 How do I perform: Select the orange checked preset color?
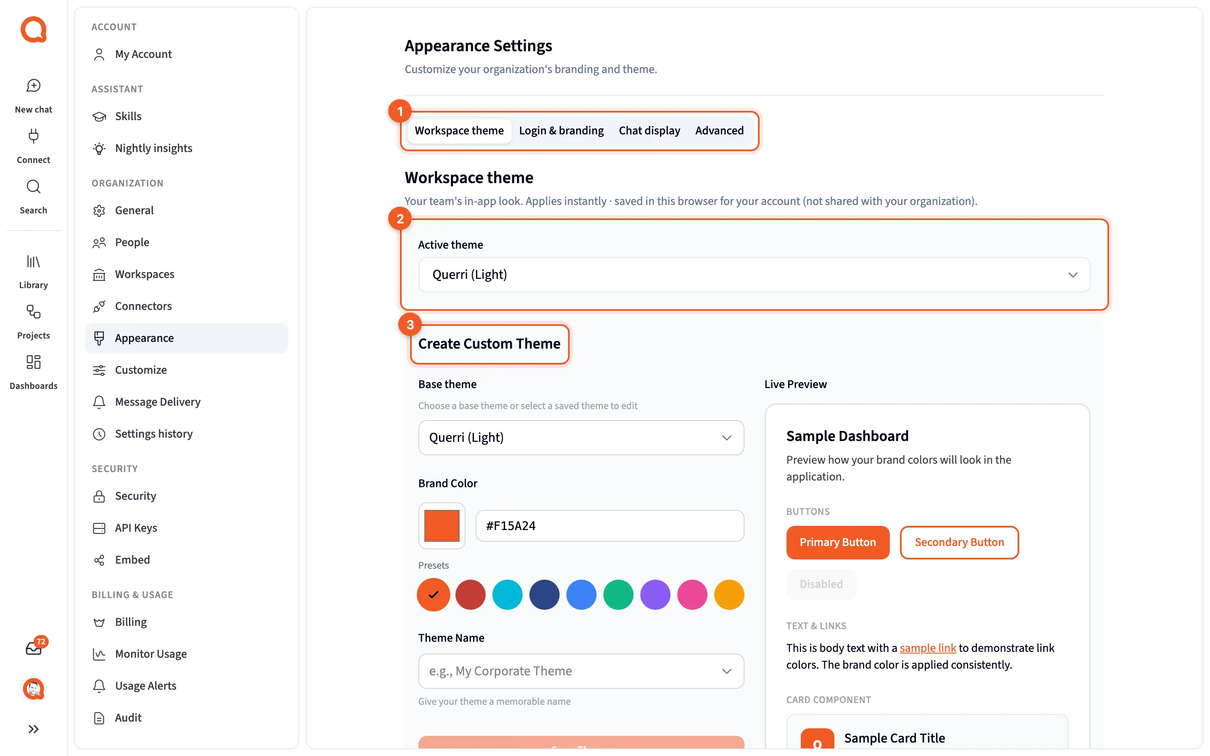(x=434, y=594)
